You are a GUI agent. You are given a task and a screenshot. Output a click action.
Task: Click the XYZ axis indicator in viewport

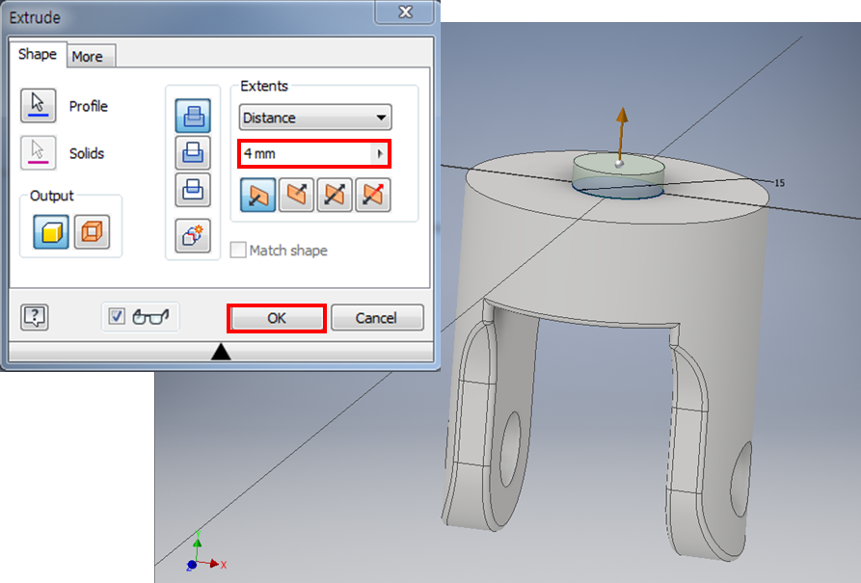(x=203, y=553)
